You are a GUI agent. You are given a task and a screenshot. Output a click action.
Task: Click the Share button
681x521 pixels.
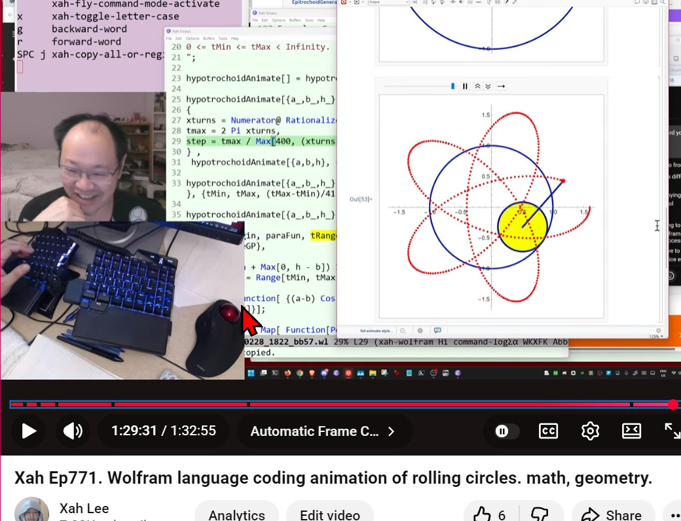click(x=613, y=514)
